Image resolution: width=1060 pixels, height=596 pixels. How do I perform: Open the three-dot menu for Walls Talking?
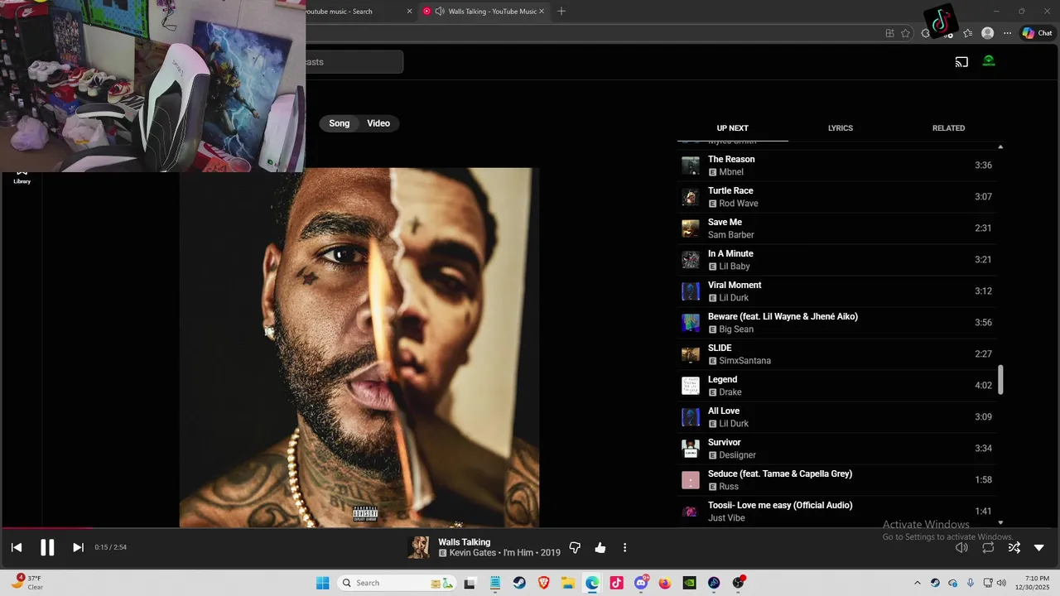pyautogui.click(x=625, y=548)
